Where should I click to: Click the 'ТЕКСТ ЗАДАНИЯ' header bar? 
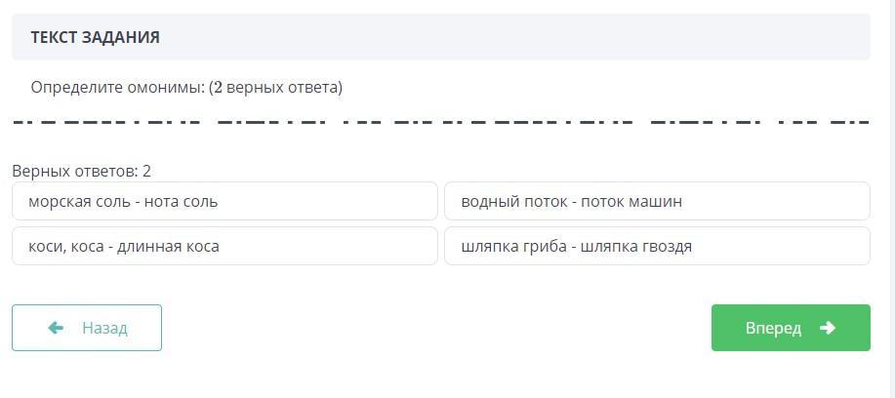point(440,37)
